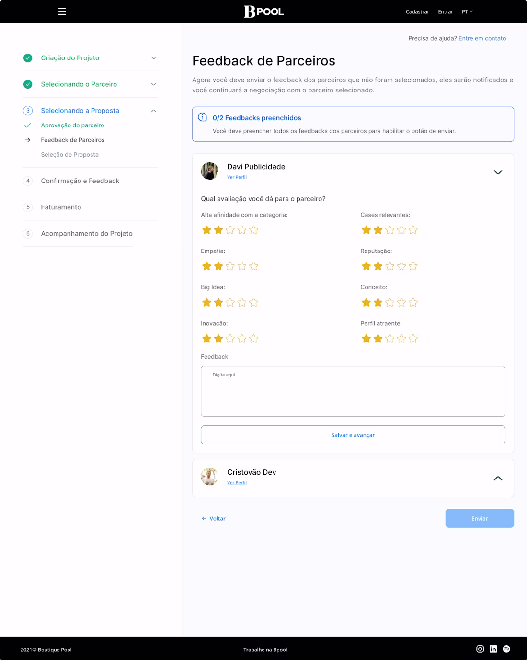Rate Cases relevantes five stars
Screen dimensions: 527x661
point(413,230)
